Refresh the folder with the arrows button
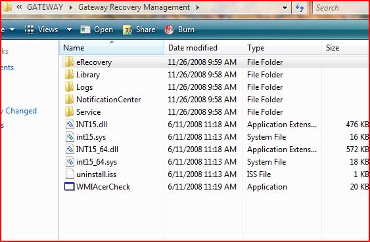Image resolution: width=370 pixels, height=242 pixels. [300, 8]
